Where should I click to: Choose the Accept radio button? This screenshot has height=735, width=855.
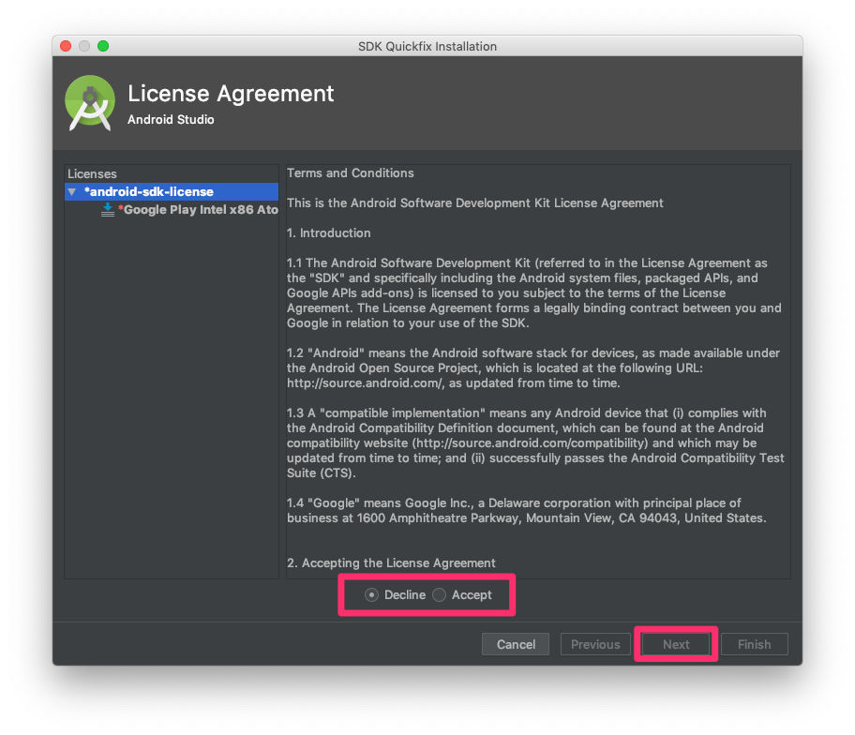coord(440,595)
